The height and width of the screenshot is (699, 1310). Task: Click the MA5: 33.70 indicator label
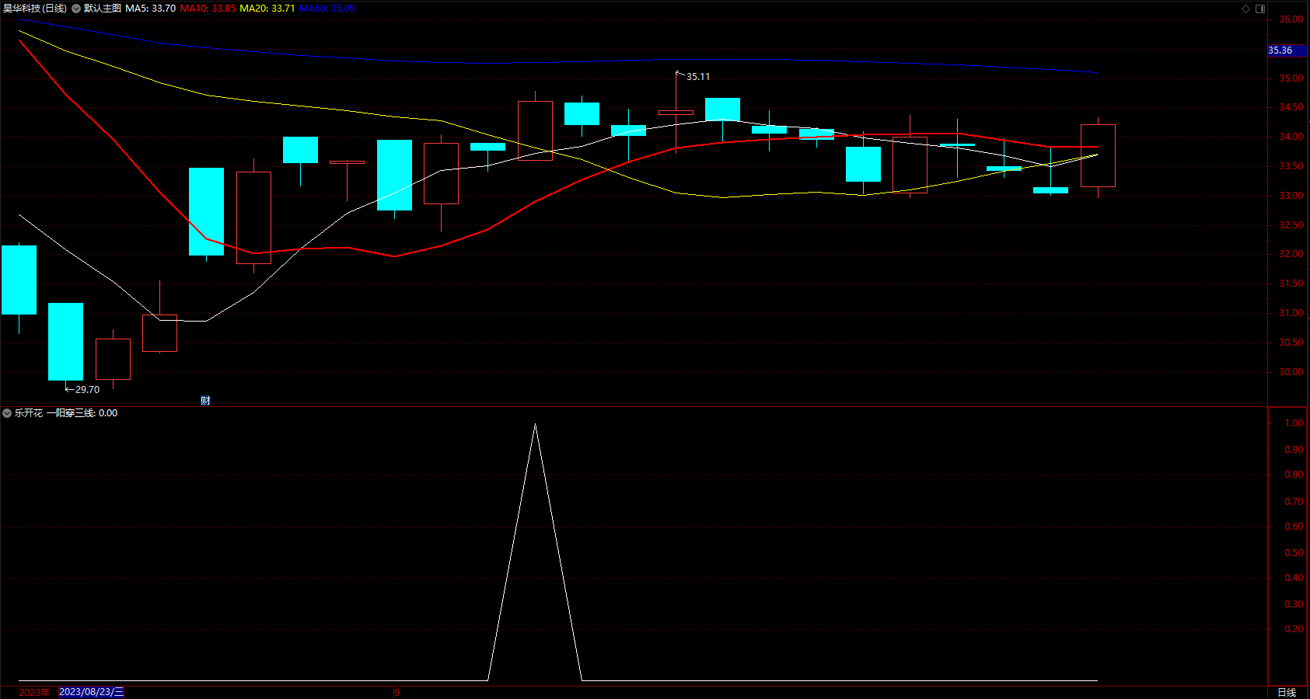click(150, 9)
